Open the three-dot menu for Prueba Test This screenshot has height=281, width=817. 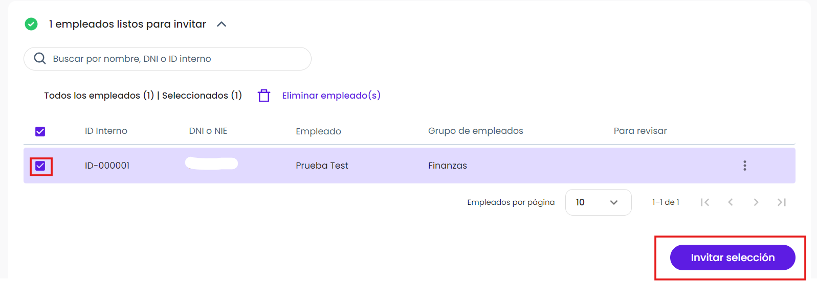pyautogui.click(x=744, y=166)
